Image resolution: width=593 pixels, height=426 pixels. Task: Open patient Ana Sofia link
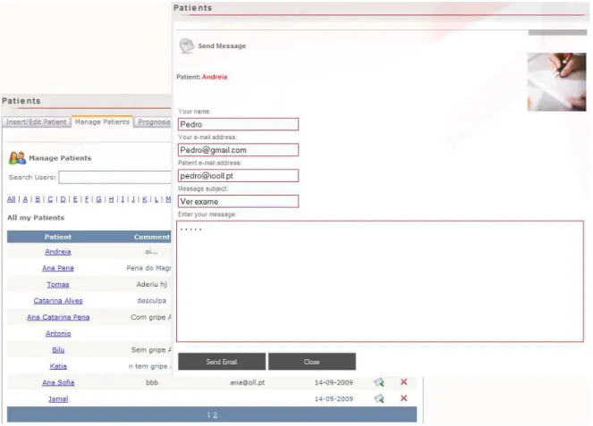pyautogui.click(x=58, y=382)
